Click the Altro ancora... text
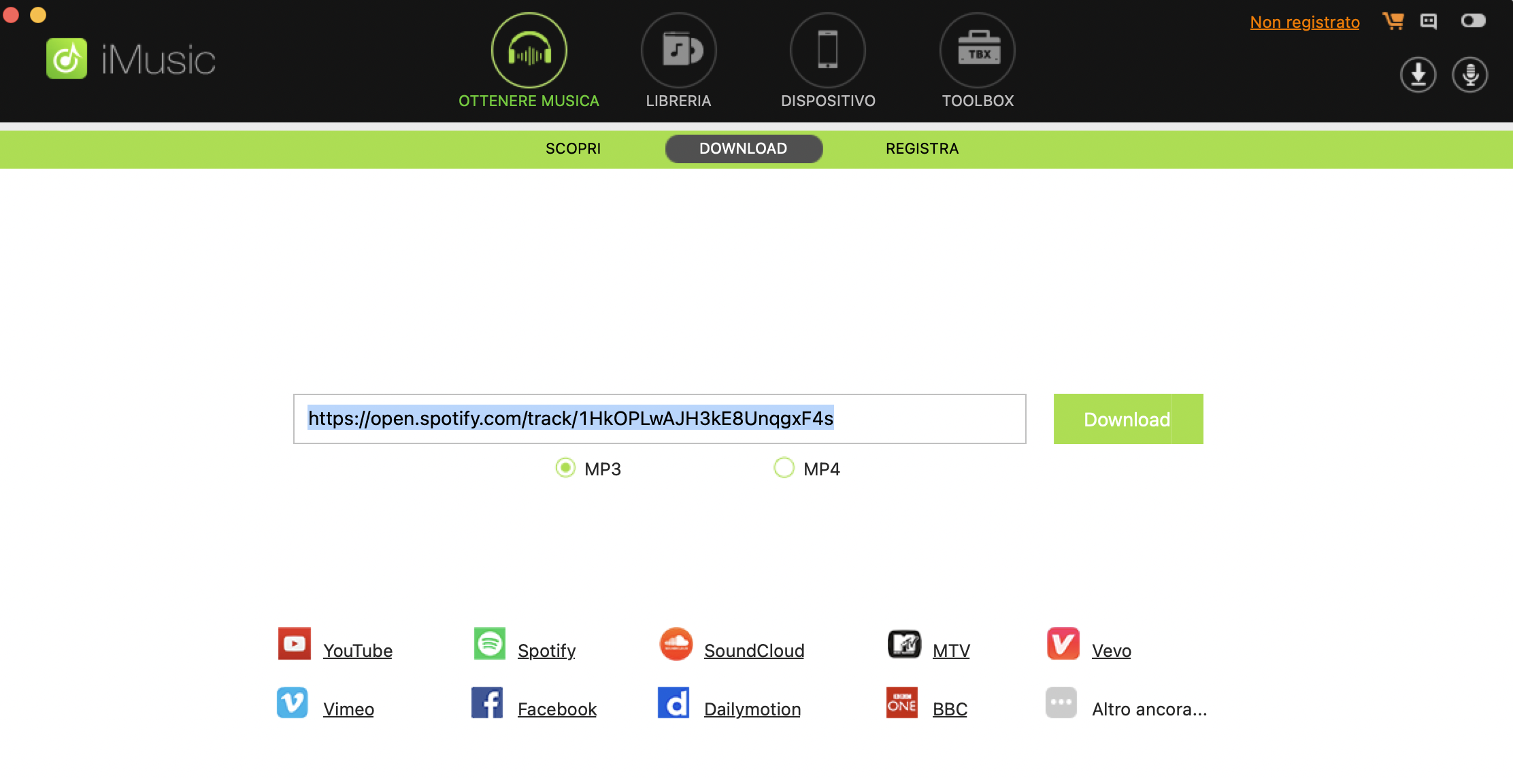 pos(1150,709)
